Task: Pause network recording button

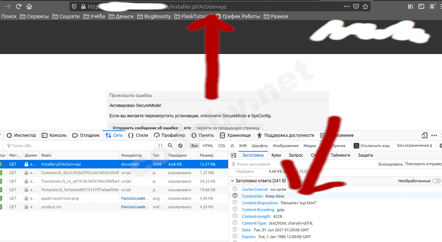Action: 160,146
